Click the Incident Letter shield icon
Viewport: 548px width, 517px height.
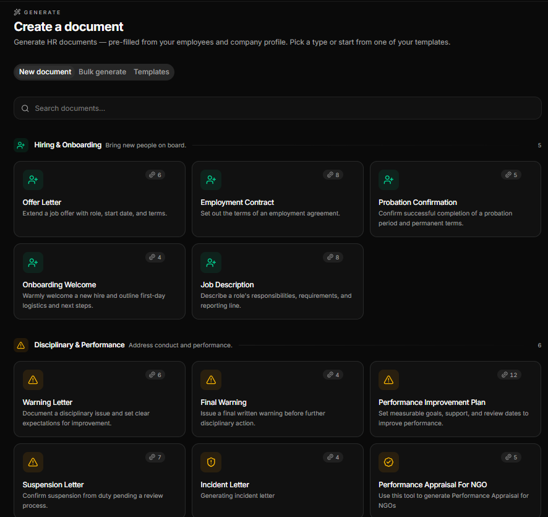coord(211,463)
